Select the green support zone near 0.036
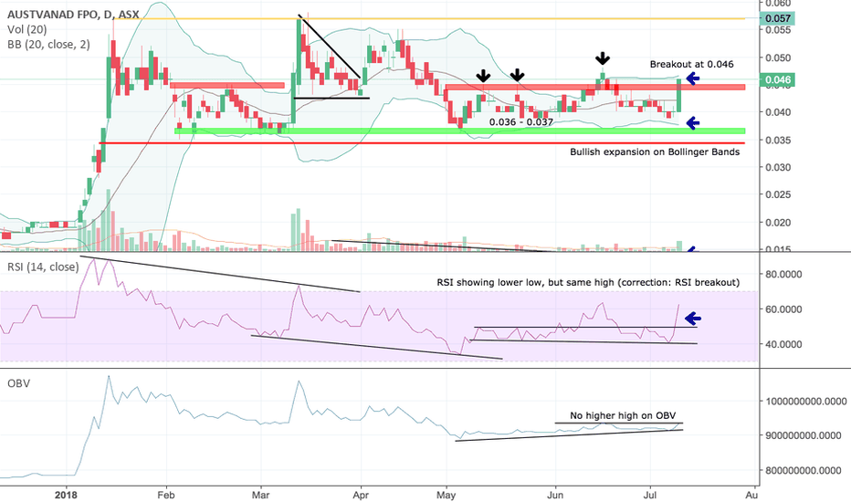Viewport: 851px width, 502px height. click(x=459, y=131)
